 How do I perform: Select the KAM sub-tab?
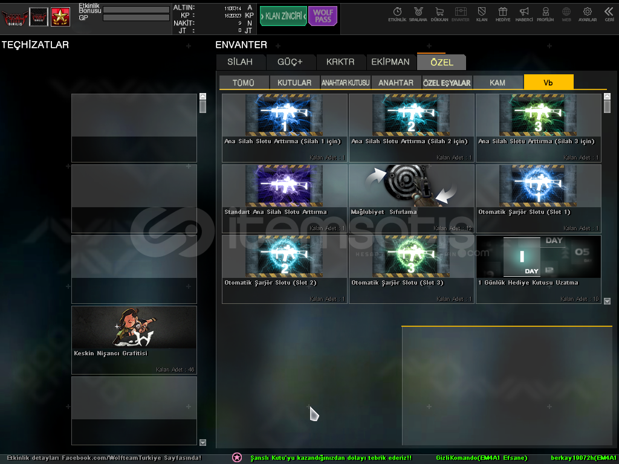click(497, 82)
